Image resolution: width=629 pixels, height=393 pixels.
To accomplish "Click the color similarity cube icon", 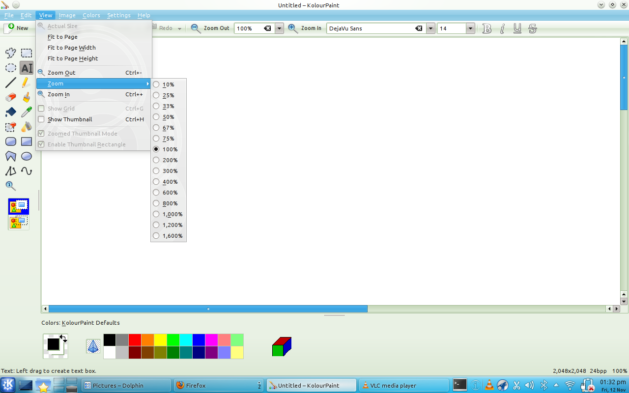I will [x=282, y=346].
